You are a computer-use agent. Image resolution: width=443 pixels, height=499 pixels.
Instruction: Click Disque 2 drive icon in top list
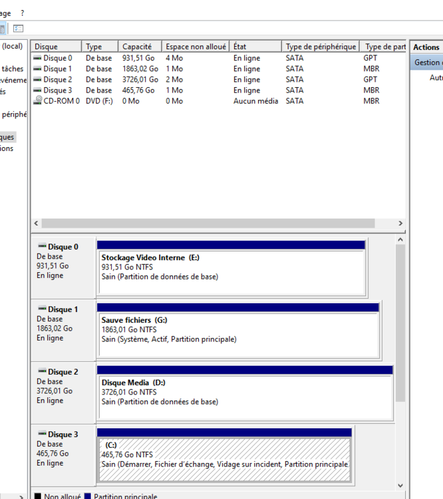coord(38,80)
